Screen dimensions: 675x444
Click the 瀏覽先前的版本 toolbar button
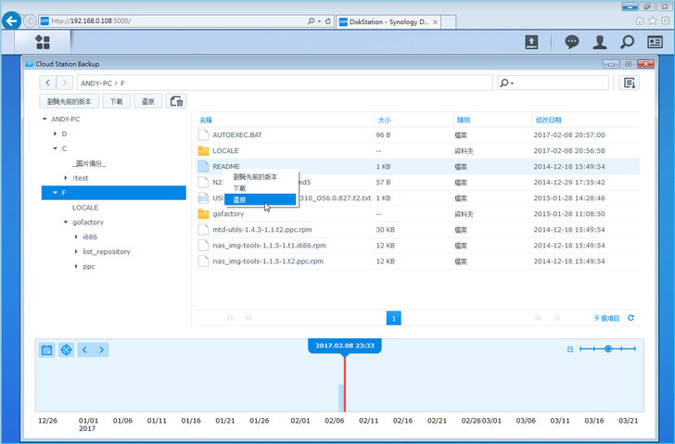coord(69,102)
